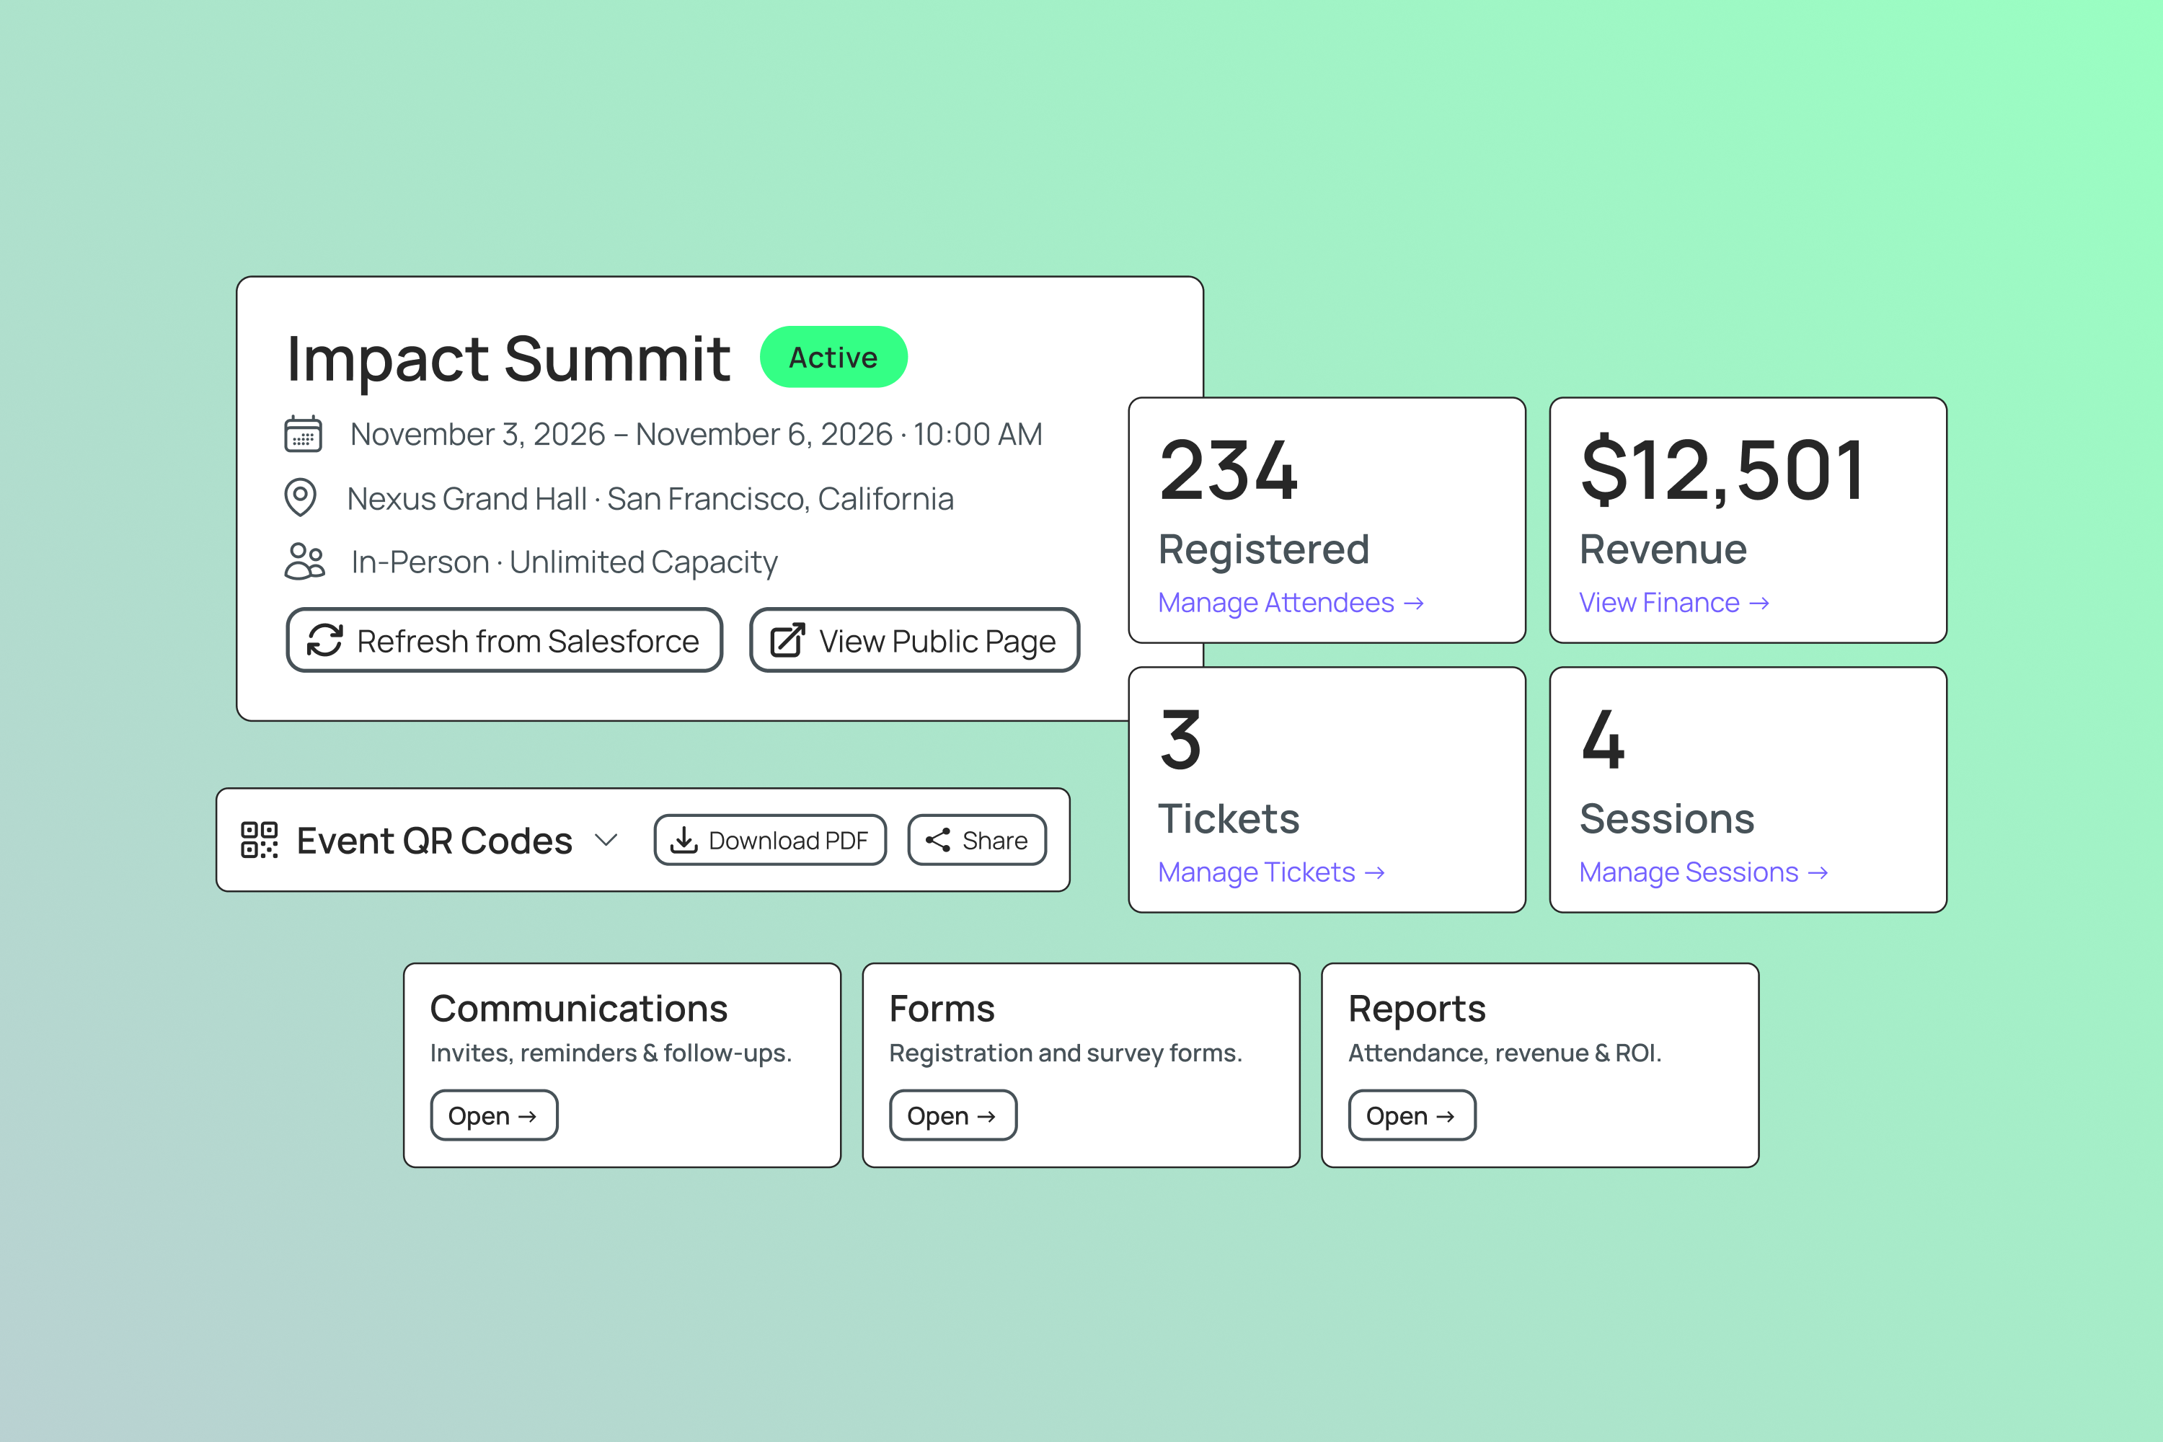Click the Active status badge
2163x1442 pixels.
click(833, 357)
